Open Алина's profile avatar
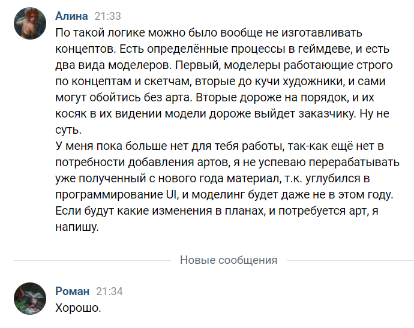The image size is (414, 328). (30, 25)
